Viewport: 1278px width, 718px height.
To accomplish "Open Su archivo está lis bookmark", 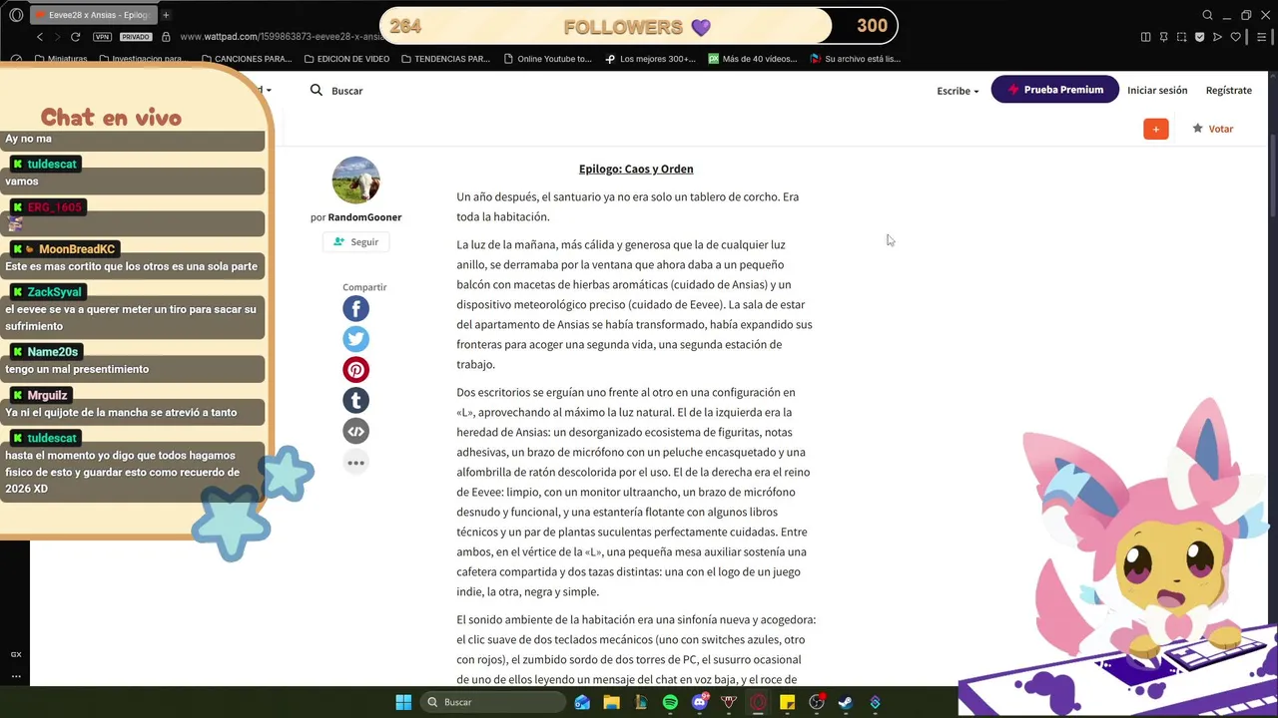I will tap(856, 59).
